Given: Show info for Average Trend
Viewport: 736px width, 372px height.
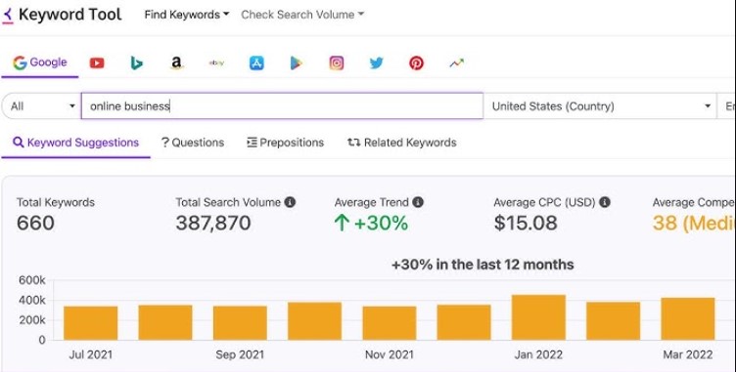Looking at the screenshot, I should (418, 202).
